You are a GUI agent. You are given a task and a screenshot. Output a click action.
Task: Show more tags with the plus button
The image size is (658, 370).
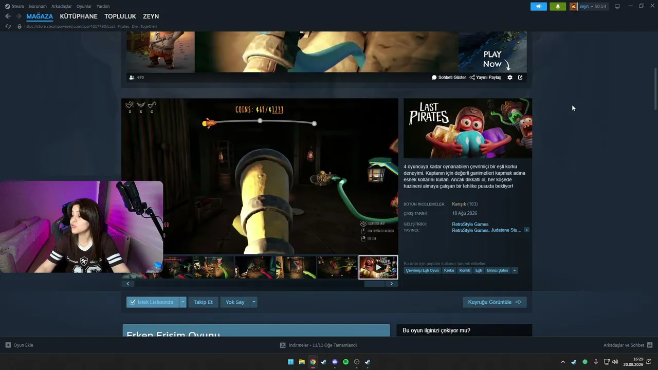[x=515, y=270]
